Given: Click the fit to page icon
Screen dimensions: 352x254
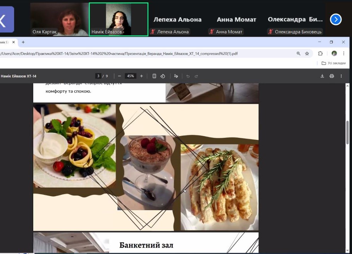Looking at the screenshot, I should coord(154,76).
